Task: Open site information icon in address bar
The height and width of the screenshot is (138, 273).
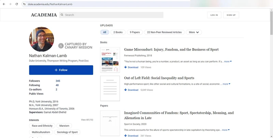Action: (24, 4)
